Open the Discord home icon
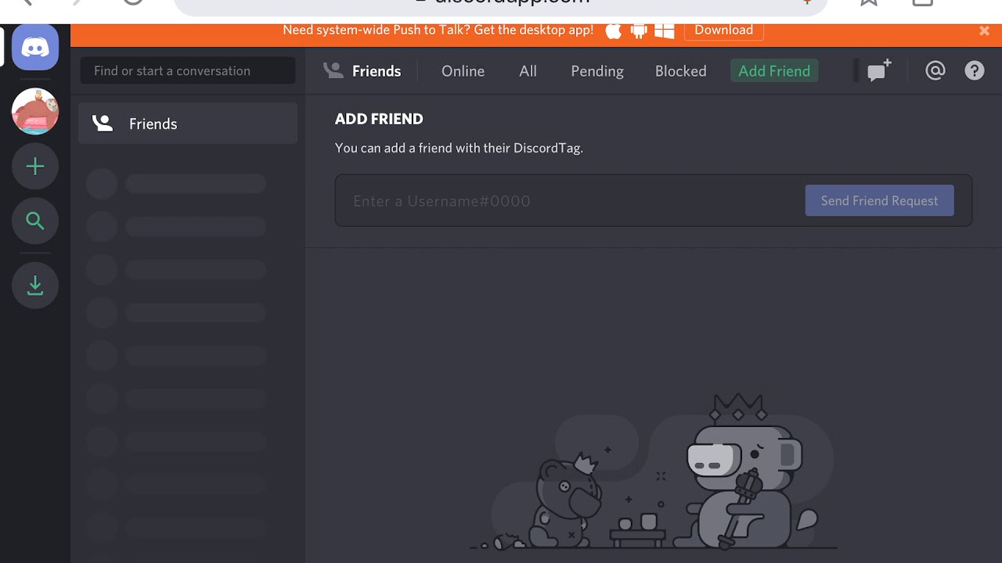 pyautogui.click(x=35, y=47)
